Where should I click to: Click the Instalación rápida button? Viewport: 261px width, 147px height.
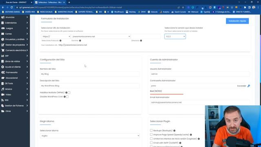237,21
